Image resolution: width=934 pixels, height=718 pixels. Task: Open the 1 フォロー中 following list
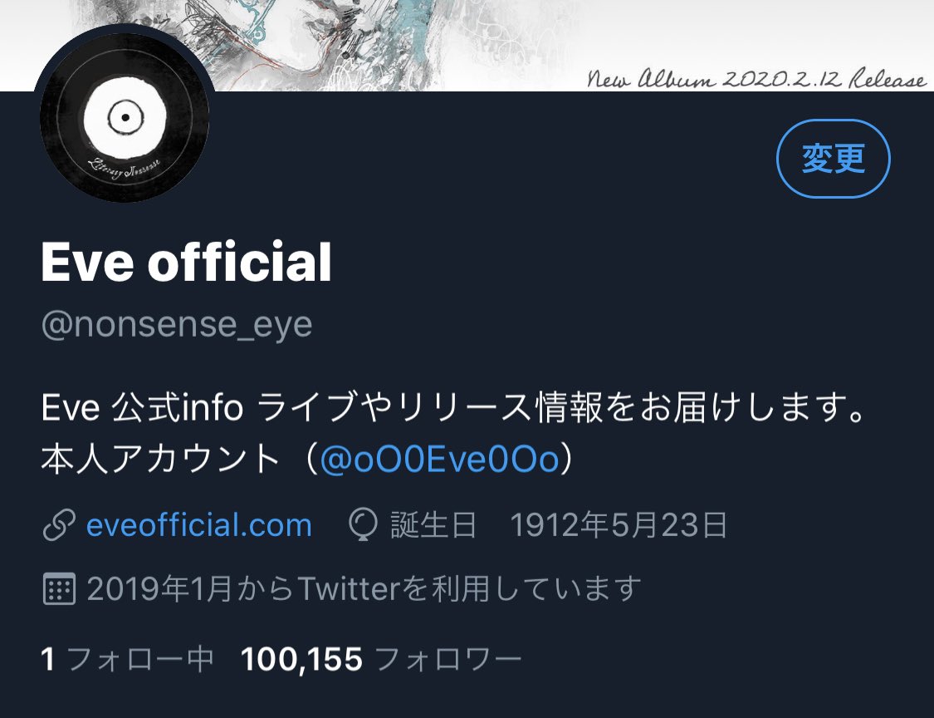coord(127,660)
